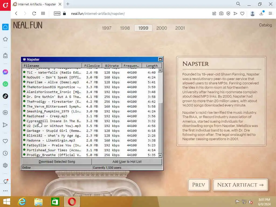Select the 2001 year tab

point(180,28)
